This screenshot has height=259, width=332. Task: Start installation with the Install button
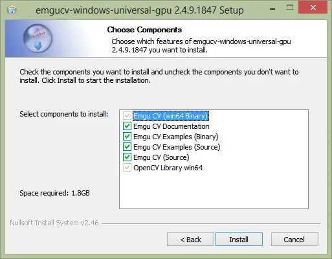(x=239, y=240)
